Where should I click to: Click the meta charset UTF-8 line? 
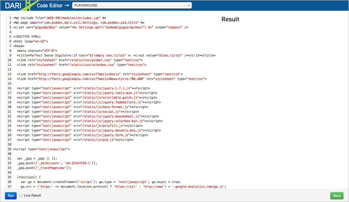(37, 51)
